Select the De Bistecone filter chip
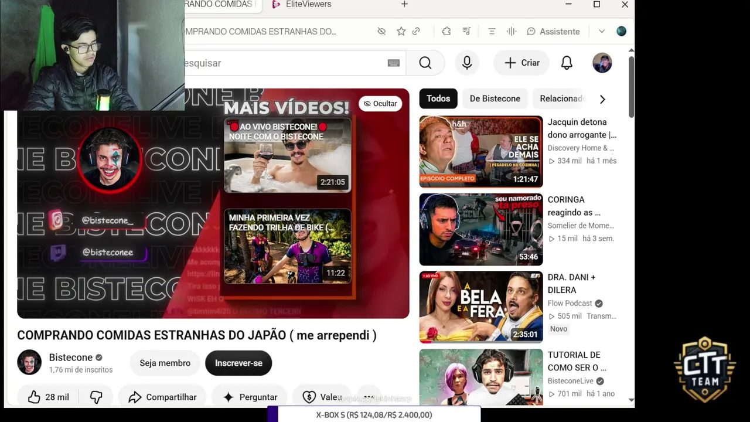 tap(495, 98)
